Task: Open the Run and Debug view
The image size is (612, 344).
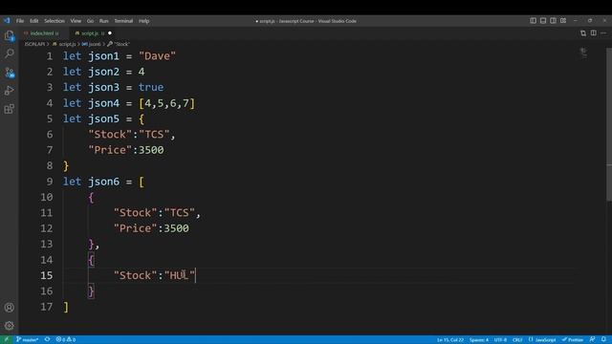Action: (10, 91)
